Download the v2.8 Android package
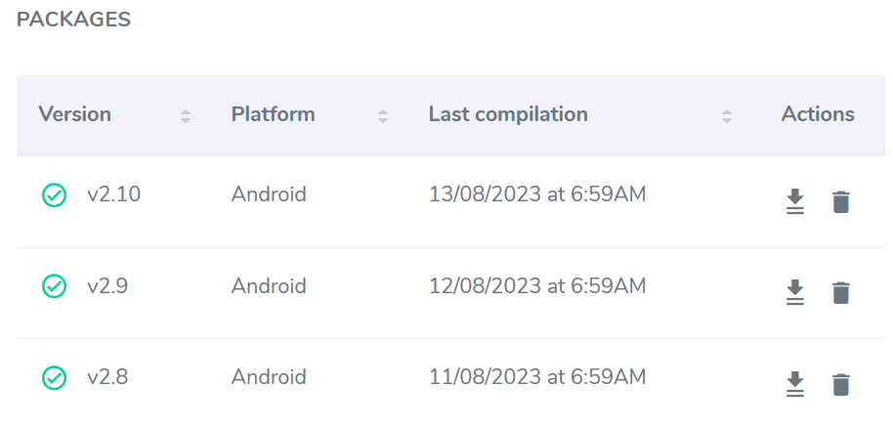This screenshot has width=893, height=430. click(x=795, y=384)
